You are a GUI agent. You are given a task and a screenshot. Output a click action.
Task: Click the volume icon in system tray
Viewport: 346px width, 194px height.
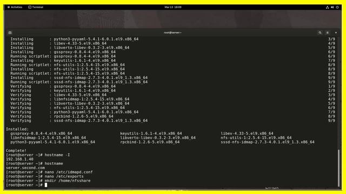point(332,7)
